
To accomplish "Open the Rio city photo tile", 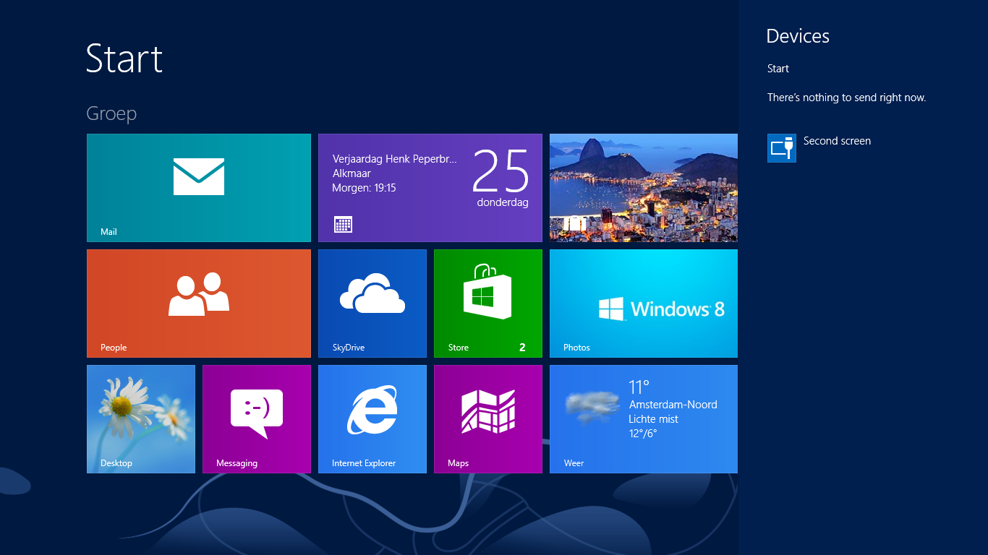I will point(644,188).
